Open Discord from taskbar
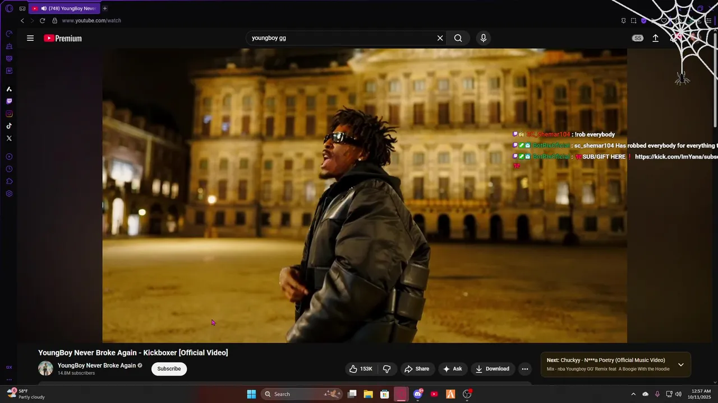 point(417,394)
